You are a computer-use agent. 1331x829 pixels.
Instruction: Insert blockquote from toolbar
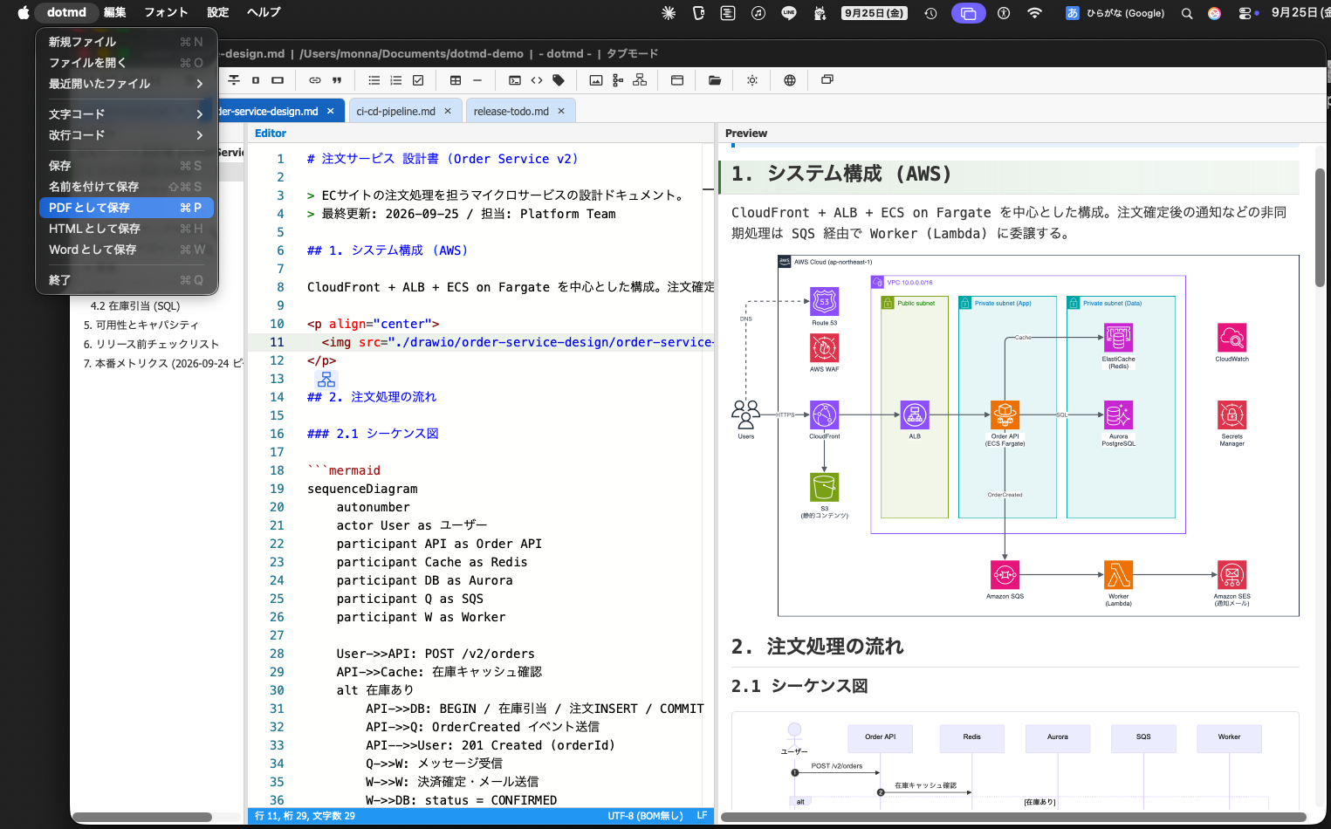(337, 80)
